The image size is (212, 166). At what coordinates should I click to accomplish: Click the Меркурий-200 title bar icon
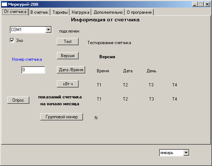(4, 4)
